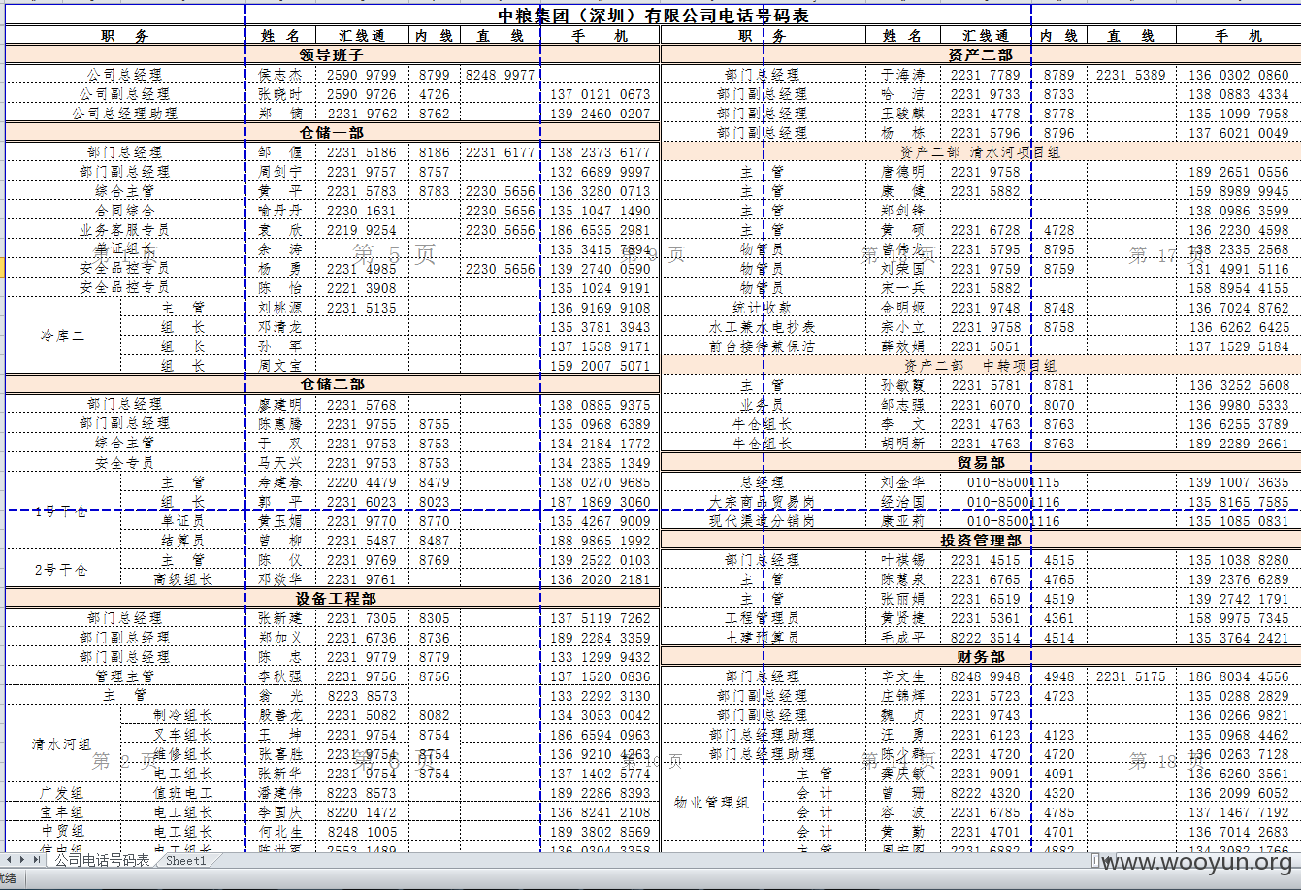This screenshot has width=1301, height=890.
Task: Click the name cell 陈惠腾
Action: pyautogui.click(x=280, y=424)
